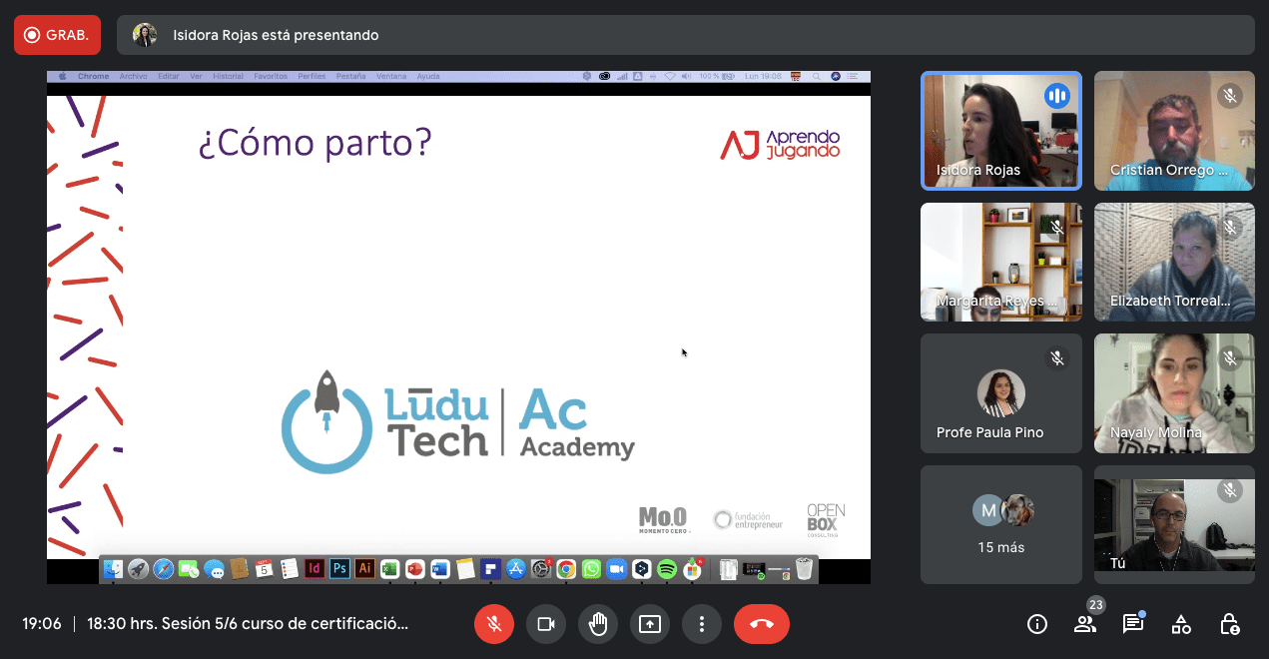Open the Editar menu
Viewport: 1269px width, 659px height.
pyautogui.click(x=169, y=76)
